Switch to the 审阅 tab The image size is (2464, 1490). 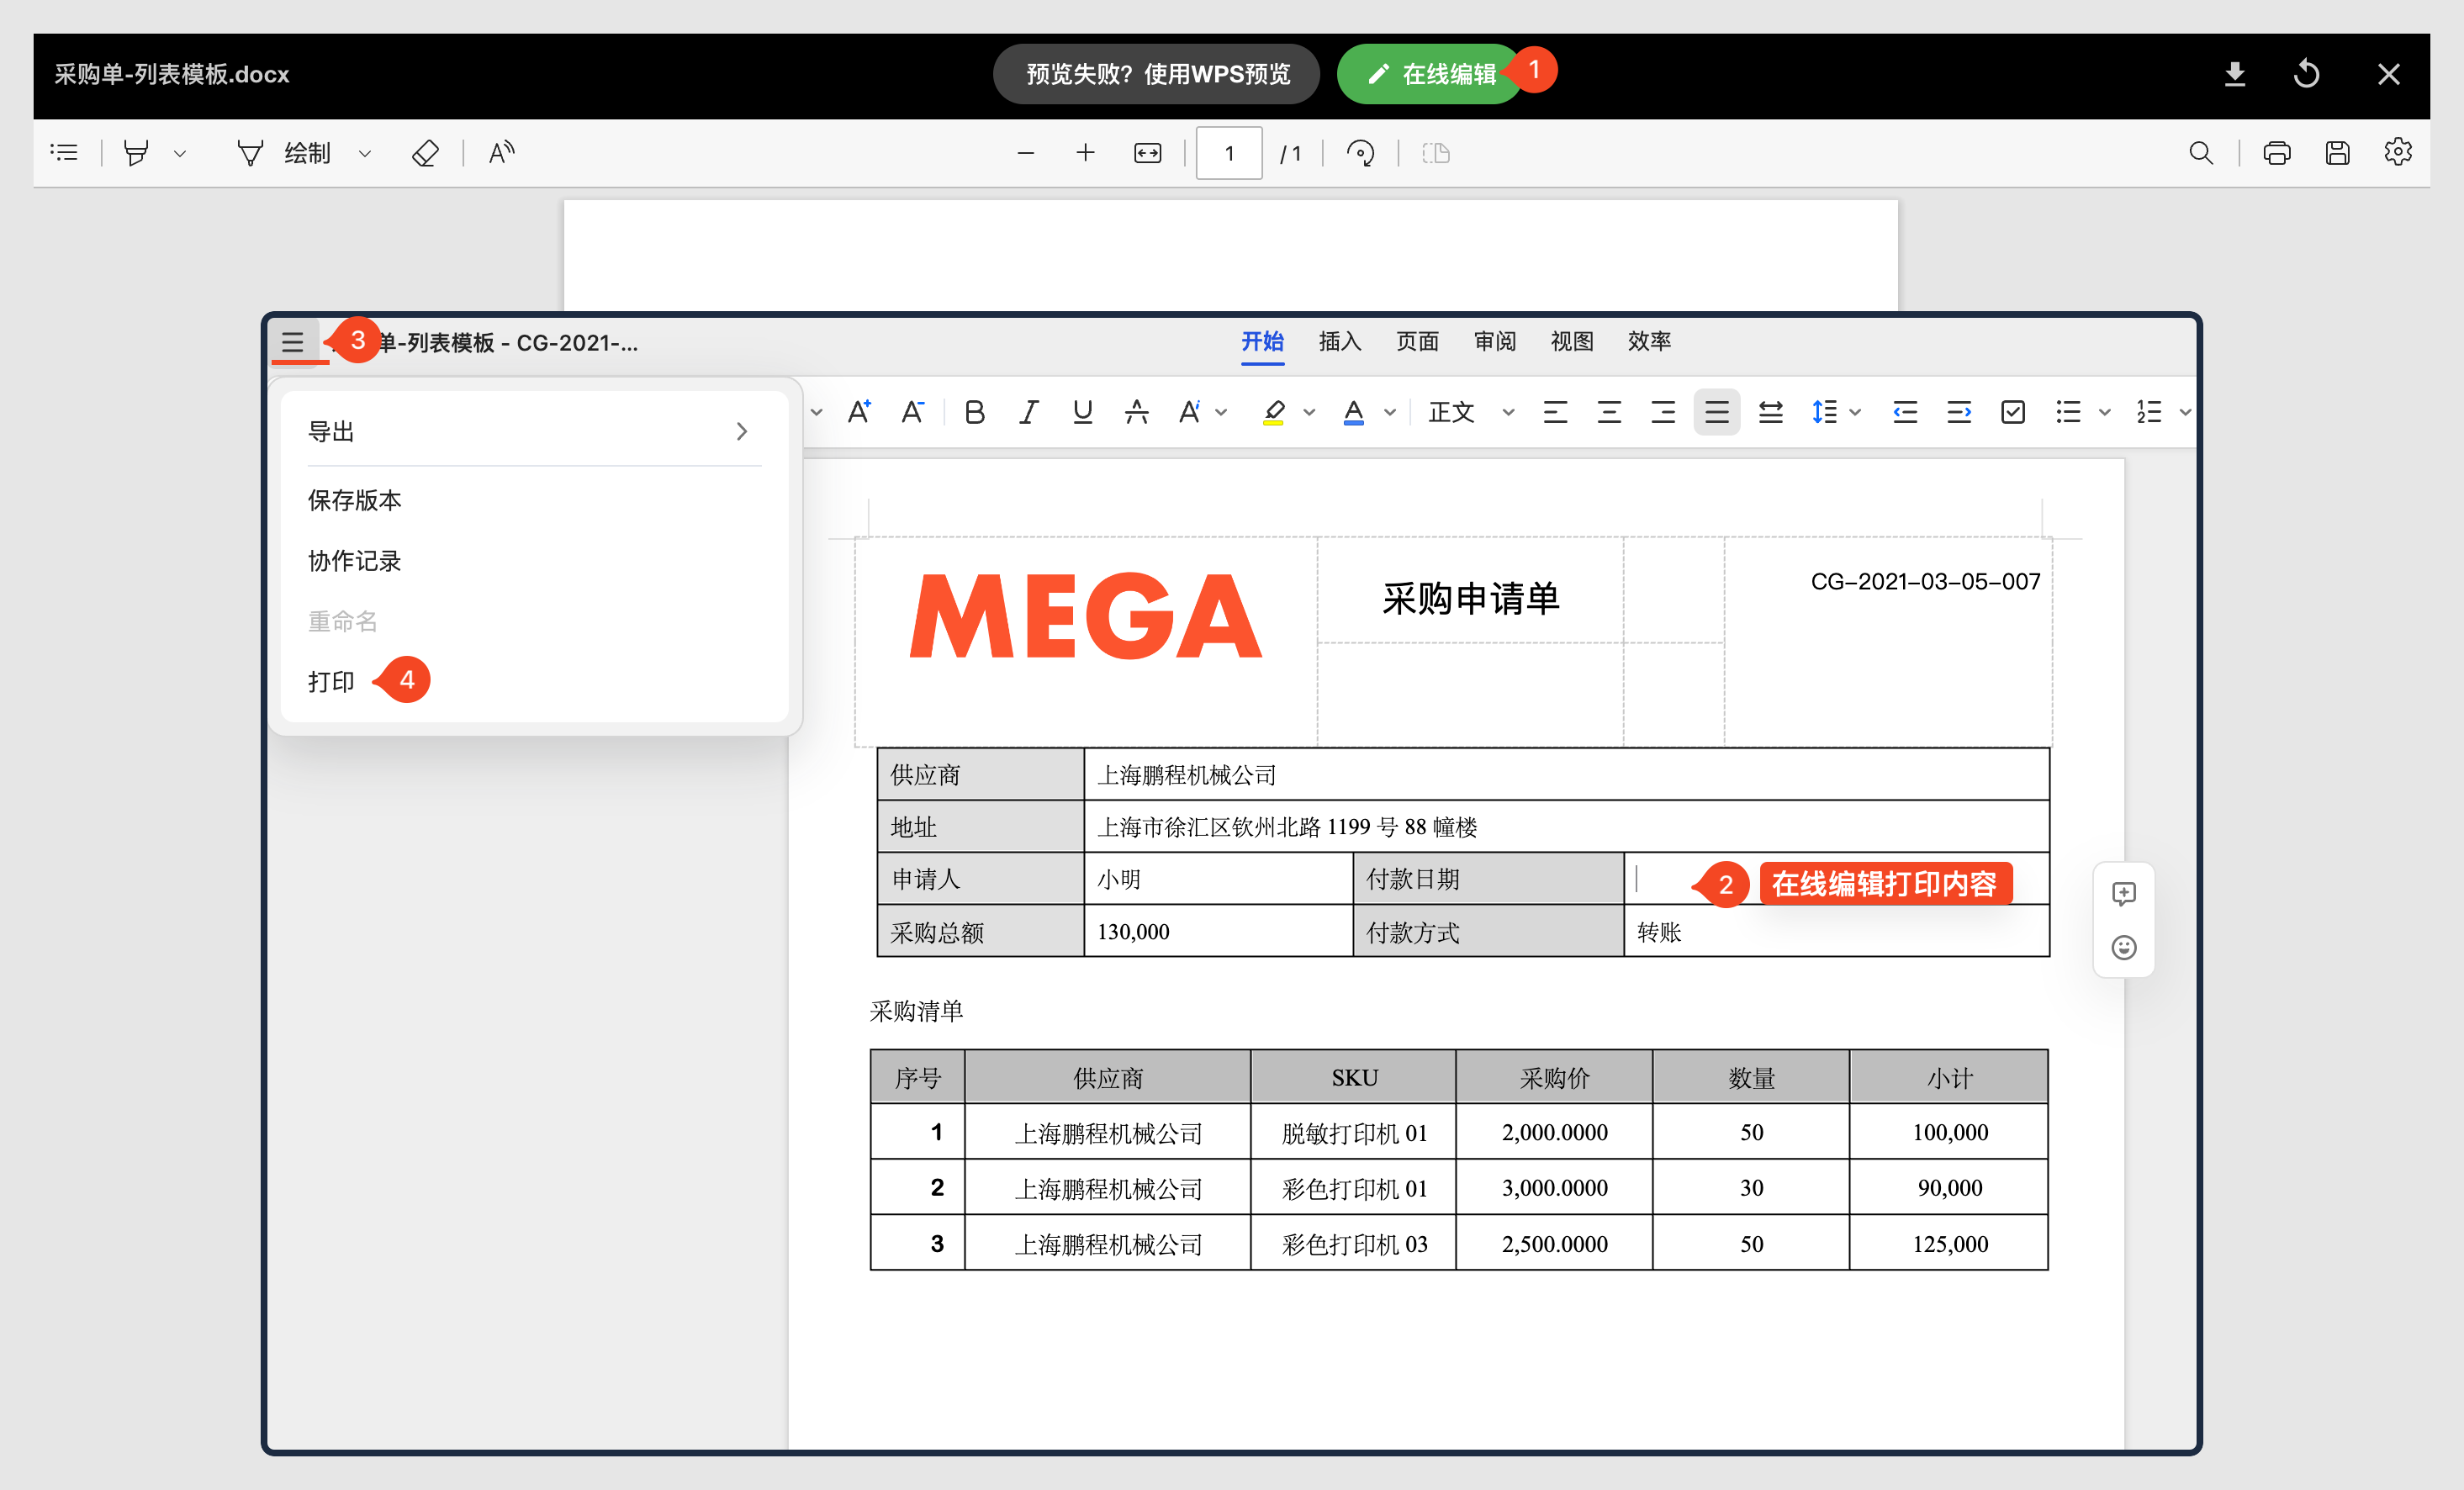[1495, 342]
